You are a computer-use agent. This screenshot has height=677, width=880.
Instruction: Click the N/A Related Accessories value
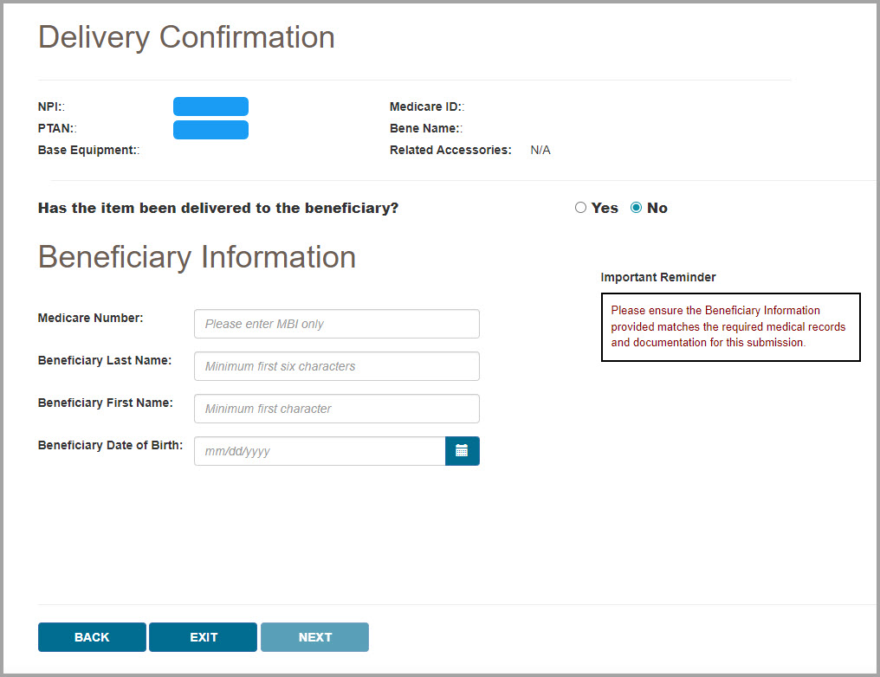[x=540, y=149]
